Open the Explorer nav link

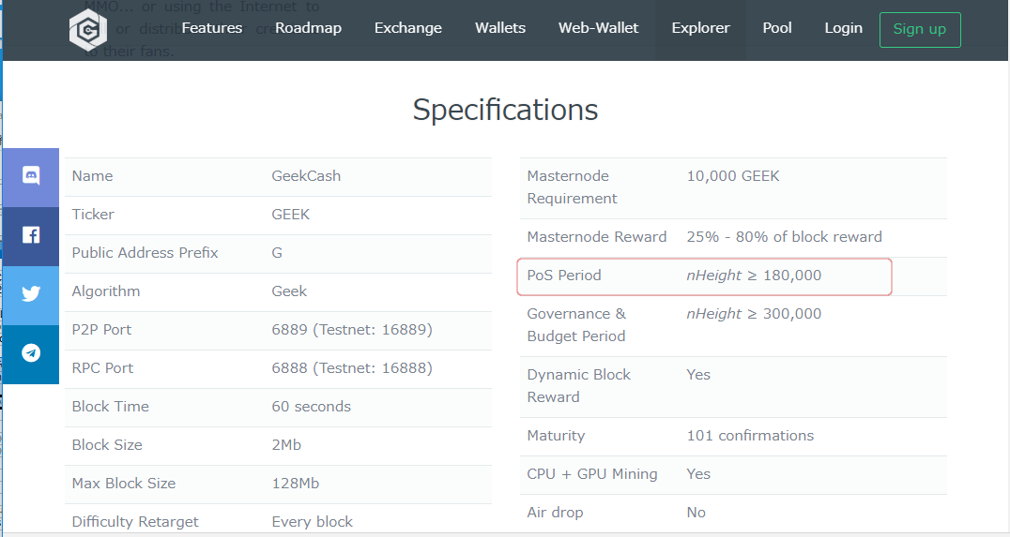[700, 28]
